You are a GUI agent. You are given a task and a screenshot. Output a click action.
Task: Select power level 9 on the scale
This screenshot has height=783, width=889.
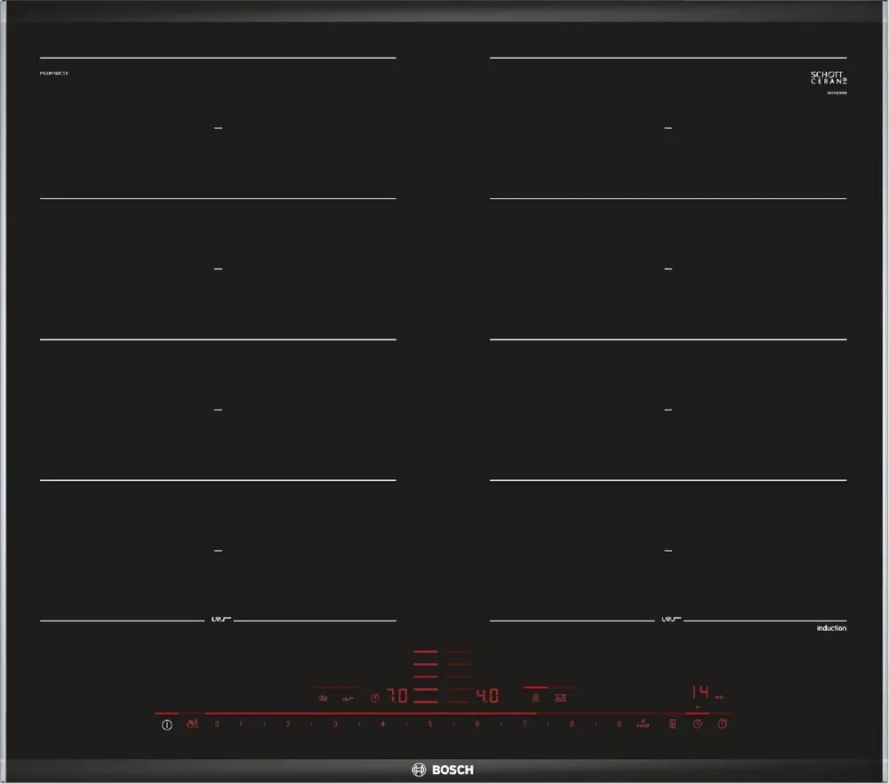[x=619, y=724]
